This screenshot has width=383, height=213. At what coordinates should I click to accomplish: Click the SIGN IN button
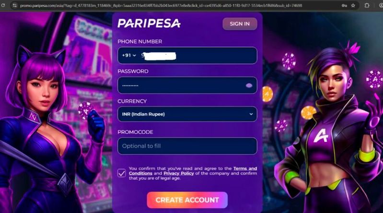[x=240, y=24]
